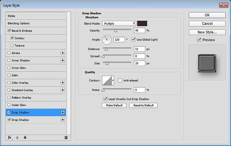Uncheck Contour under Bevel & Emboss
The image size is (231, 146).
tap(12, 38)
